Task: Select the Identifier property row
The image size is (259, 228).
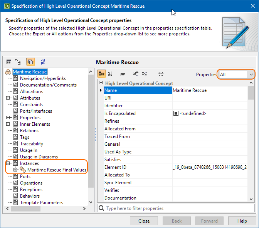Action: point(175,106)
